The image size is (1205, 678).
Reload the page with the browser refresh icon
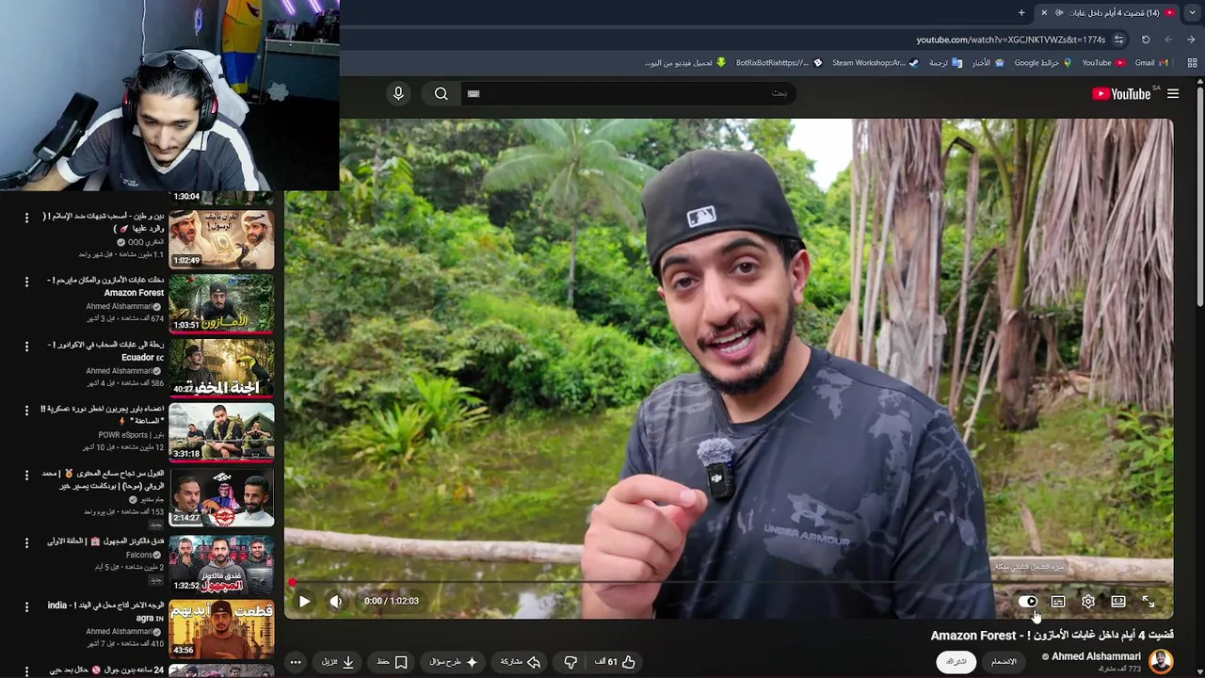[1146, 40]
